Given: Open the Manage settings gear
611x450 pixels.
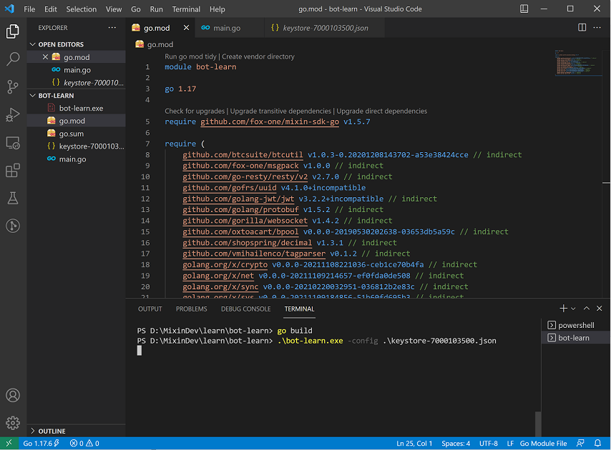Looking at the screenshot, I should 13,422.
